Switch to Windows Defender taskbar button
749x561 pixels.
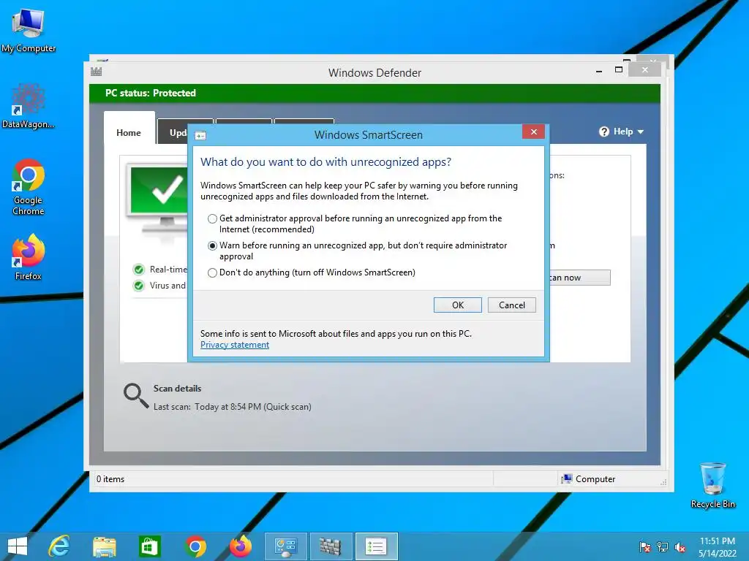(331, 546)
